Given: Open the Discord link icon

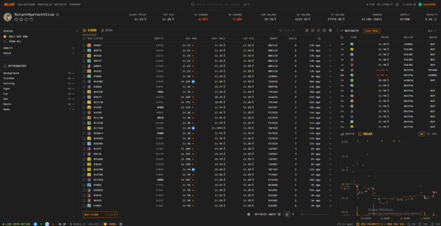Looking at the screenshot, I should (x=60, y=224).
